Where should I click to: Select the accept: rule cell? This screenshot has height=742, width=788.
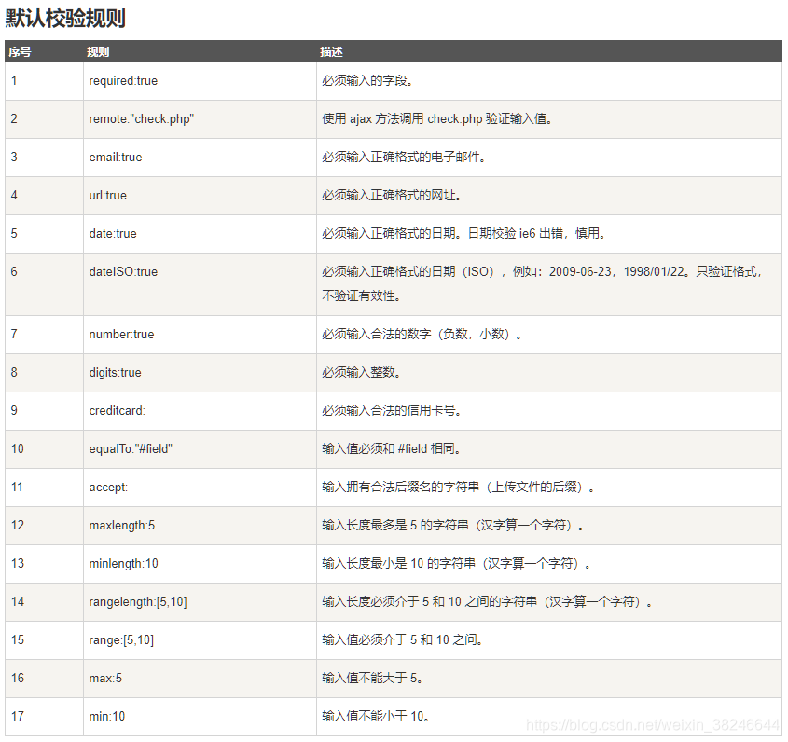coord(200,487)
